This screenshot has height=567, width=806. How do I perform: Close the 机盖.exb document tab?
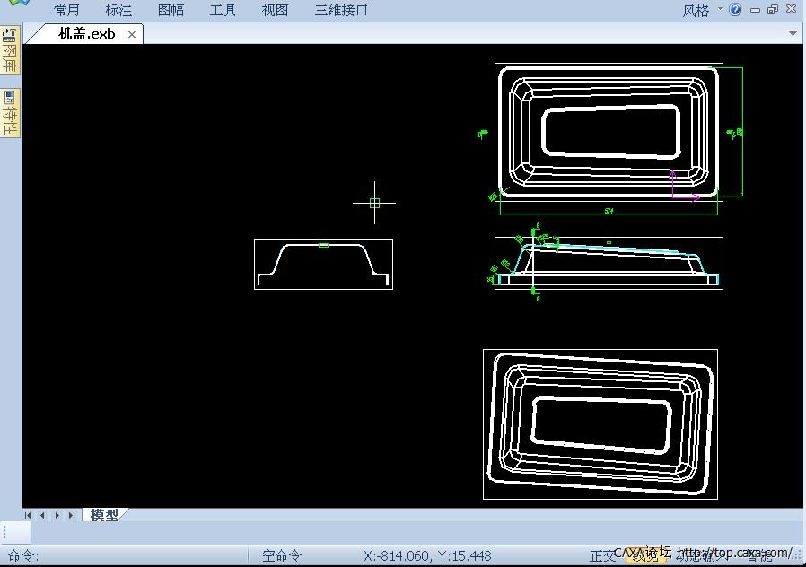tap(132, 34)
